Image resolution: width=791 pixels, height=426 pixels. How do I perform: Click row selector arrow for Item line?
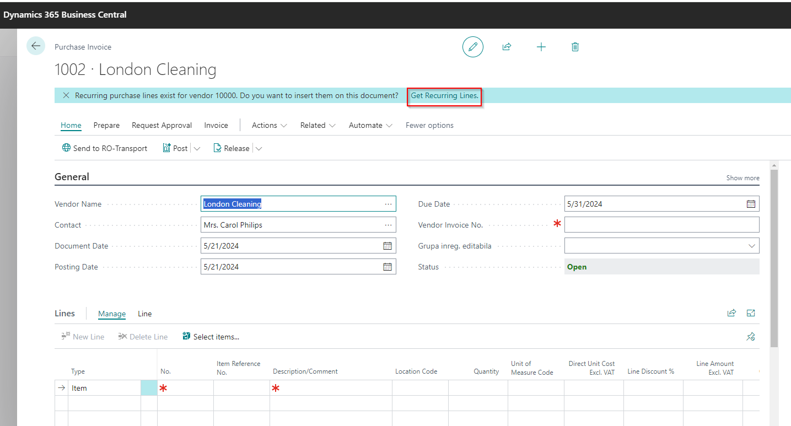click(62, 388)
